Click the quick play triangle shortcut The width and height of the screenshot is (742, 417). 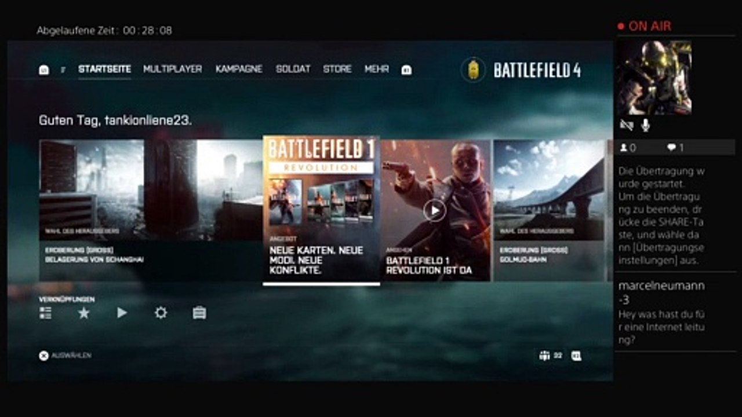point(122,313)
